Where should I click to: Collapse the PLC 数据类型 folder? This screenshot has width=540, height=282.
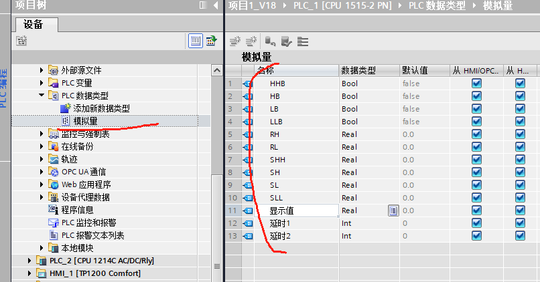[x=42, y=96]
